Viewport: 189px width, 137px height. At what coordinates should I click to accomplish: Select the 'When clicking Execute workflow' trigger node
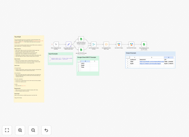point(56,44)
